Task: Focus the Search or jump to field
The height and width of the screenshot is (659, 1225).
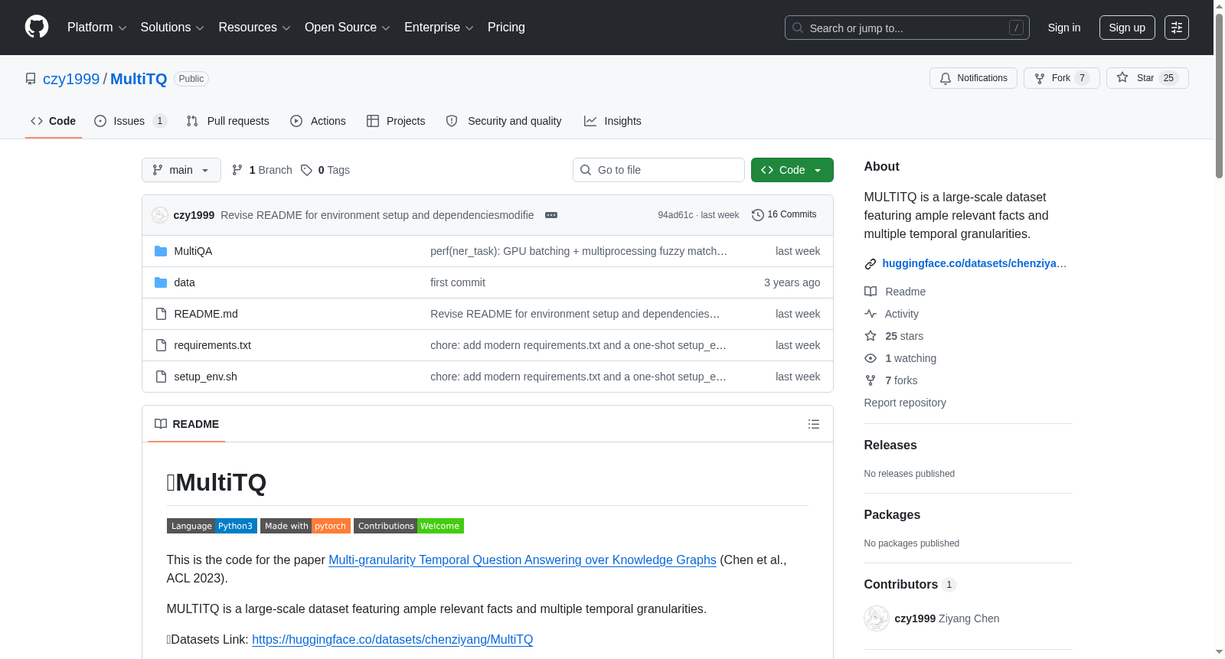Action: point(907,28)
